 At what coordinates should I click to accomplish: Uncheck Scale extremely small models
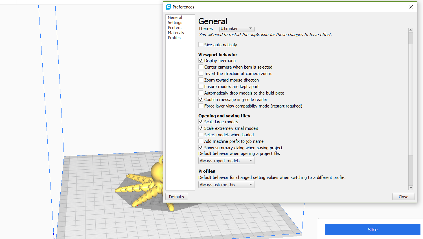201,128
